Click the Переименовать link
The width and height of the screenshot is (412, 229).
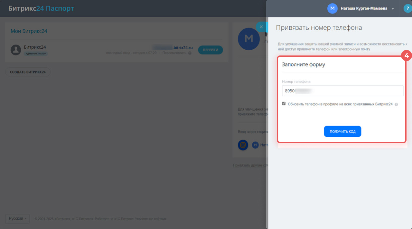point(174,53)
